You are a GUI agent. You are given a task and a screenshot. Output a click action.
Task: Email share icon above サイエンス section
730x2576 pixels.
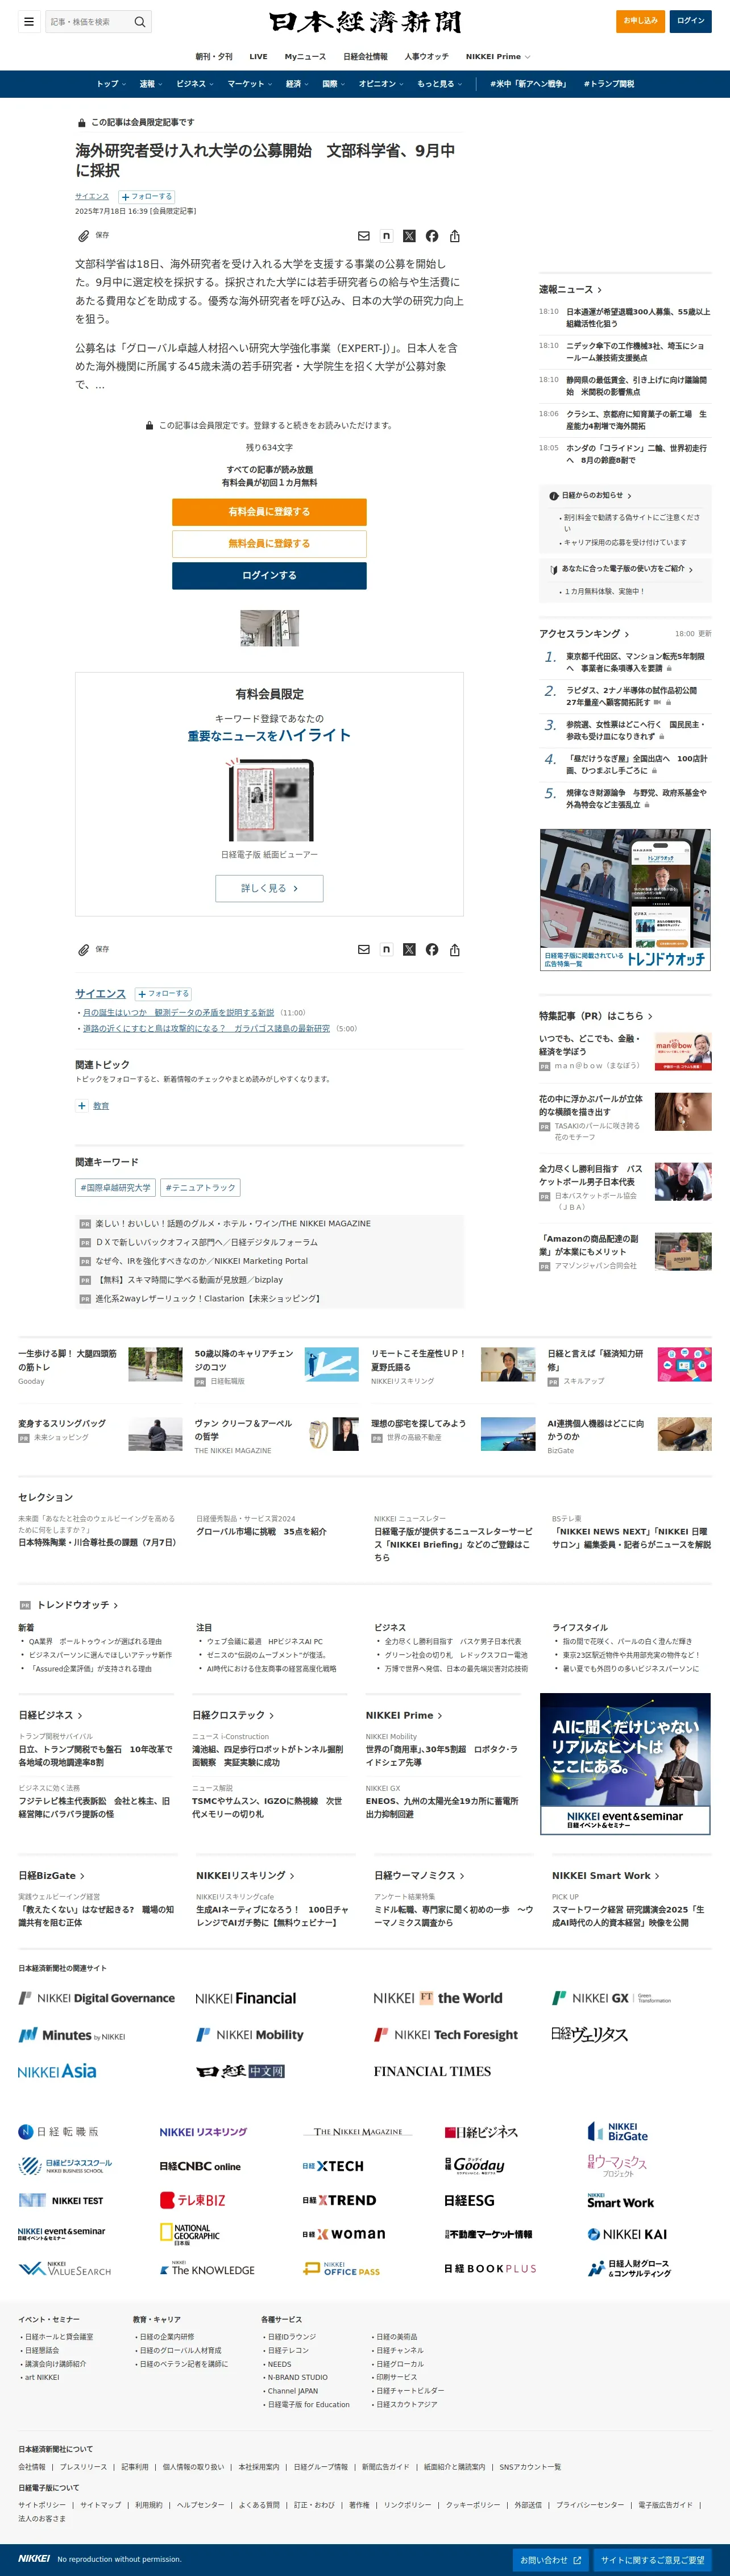click(364, 949)
